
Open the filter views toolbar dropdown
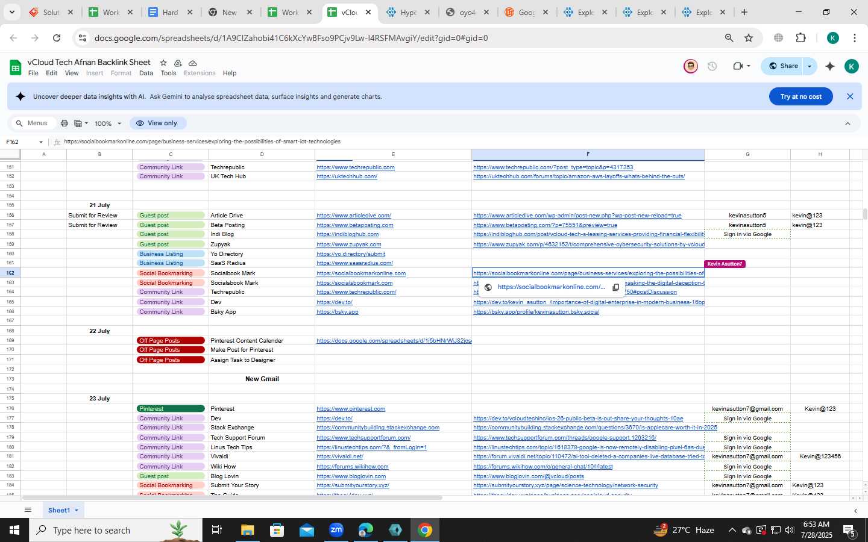[x=81, y=123]
